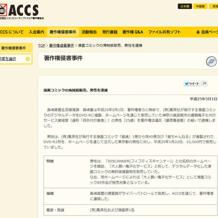Click the 著作権侵害事件 page heading
Viewport: 218px width, 218px height.
[x=63, y=58]
